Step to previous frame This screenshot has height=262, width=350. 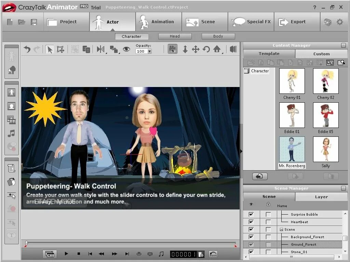(101, 254)
